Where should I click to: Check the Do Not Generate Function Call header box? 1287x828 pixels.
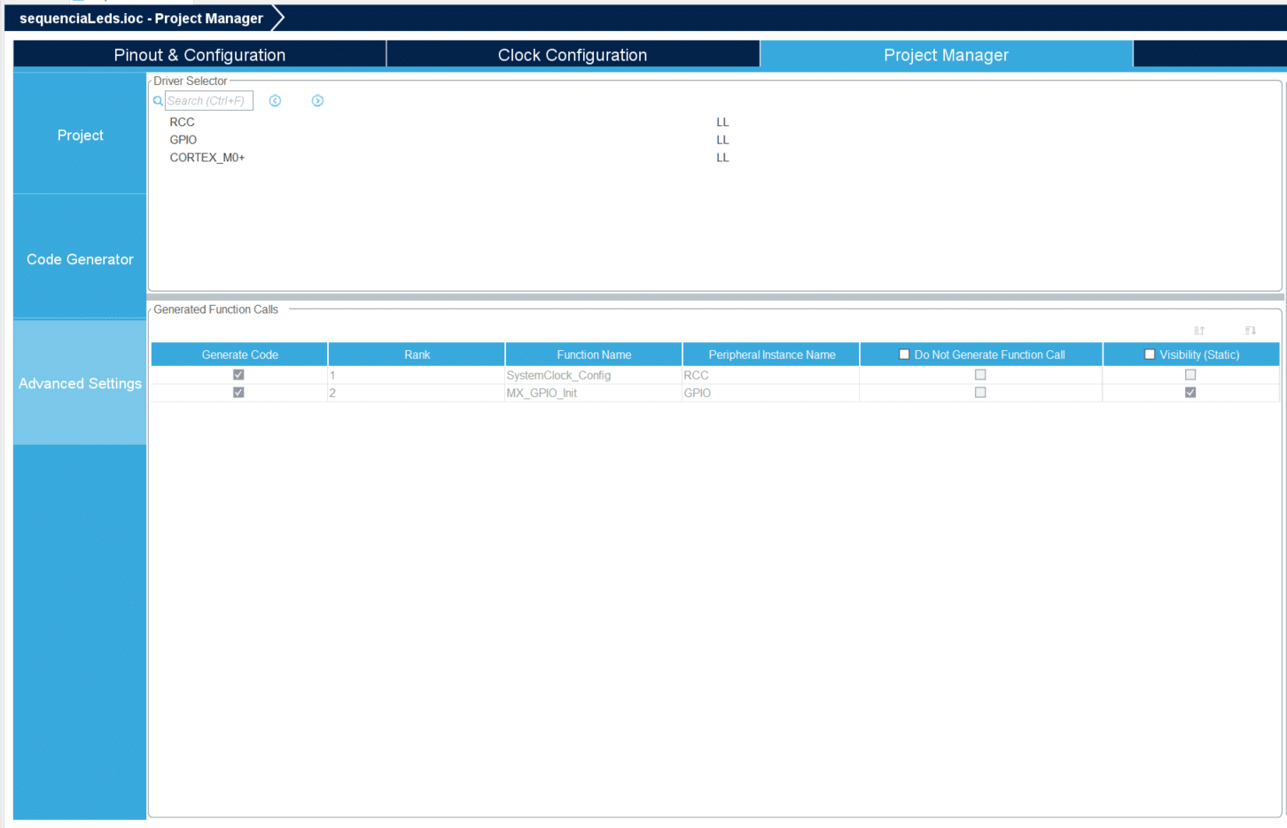(904, 355)
